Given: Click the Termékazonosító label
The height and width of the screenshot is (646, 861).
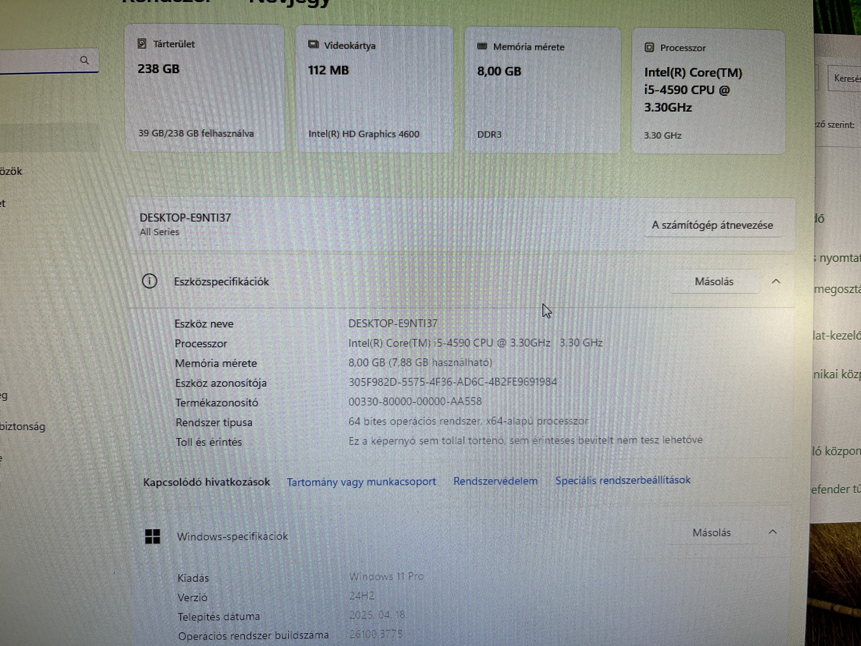Looking at the screenshot, I should [x=217, y=402].
